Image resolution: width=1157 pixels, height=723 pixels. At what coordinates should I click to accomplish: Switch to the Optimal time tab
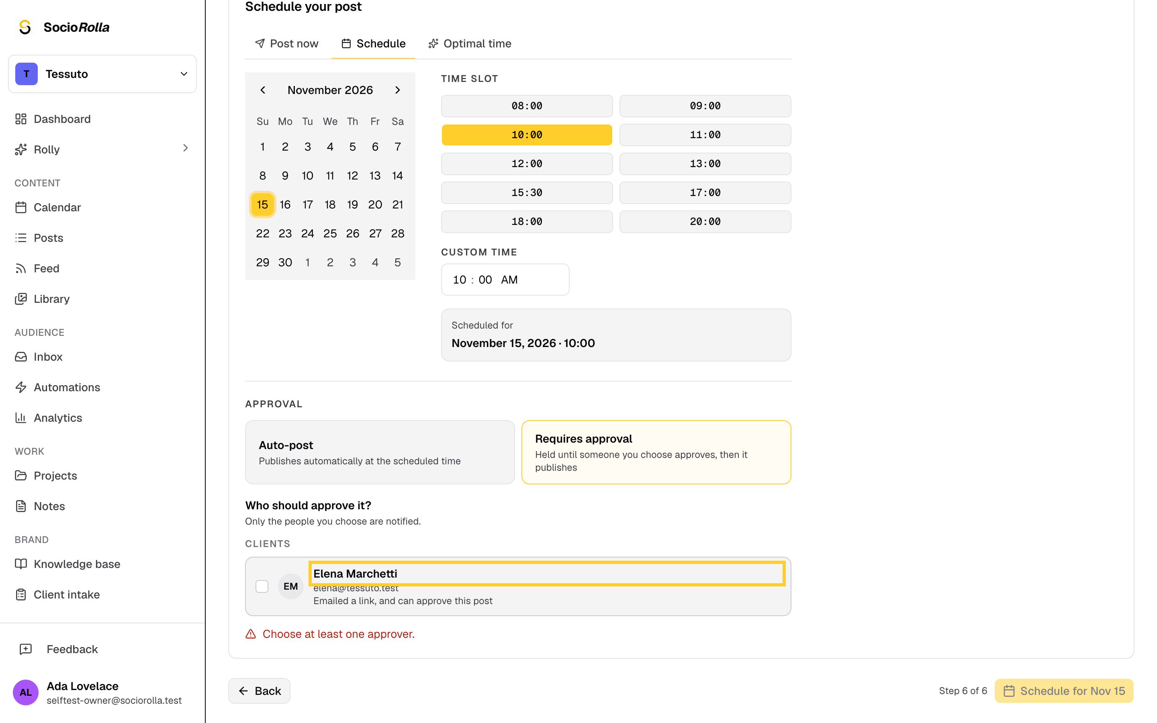[x=470, y=43]
